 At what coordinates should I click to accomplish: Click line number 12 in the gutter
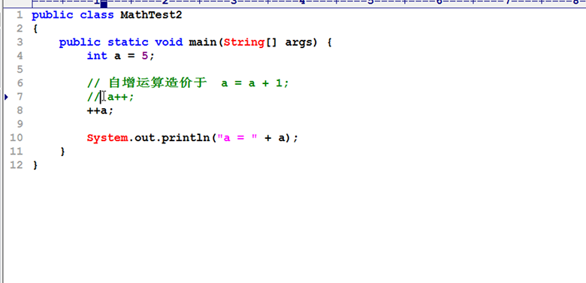pyautogui.click(x=16, y=165)
